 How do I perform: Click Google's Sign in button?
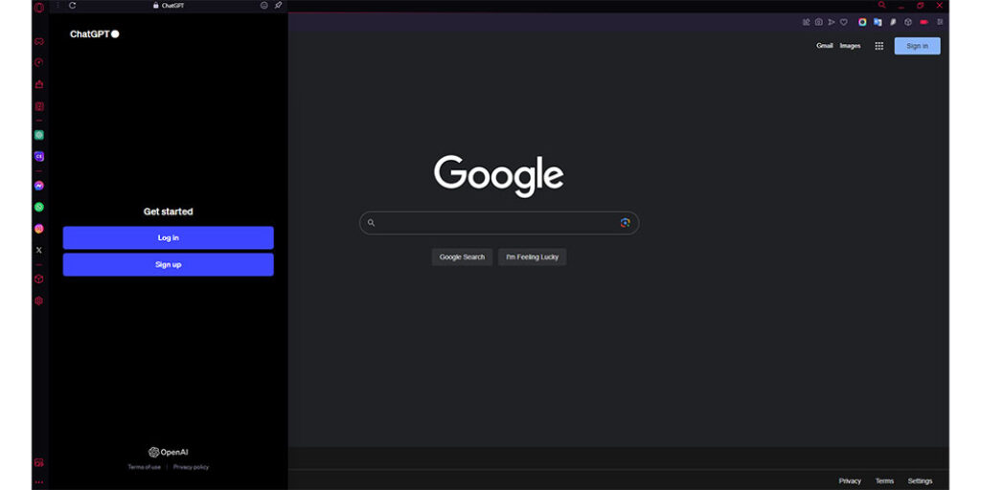click(917, 46)
